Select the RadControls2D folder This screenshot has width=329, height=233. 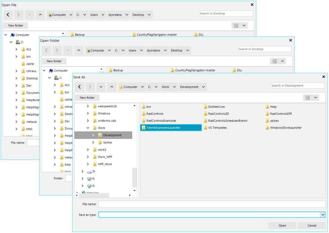coord(218,114)
